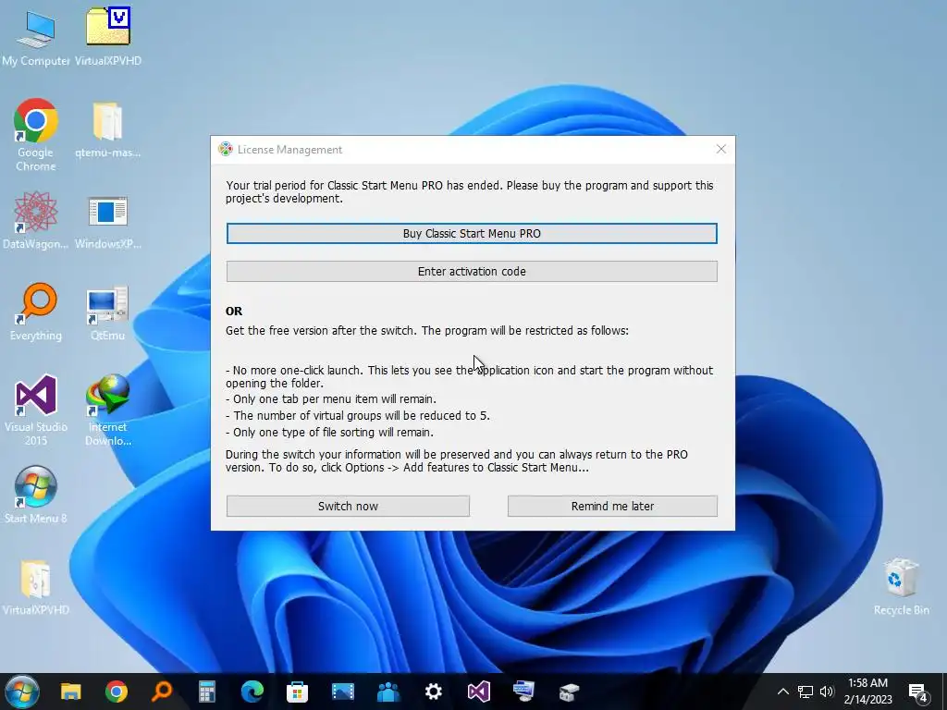Image resolution: width=947 pixels, height=710 pixels.
Task: Open the Recycle Bin
Action: [x=901, y=587]
